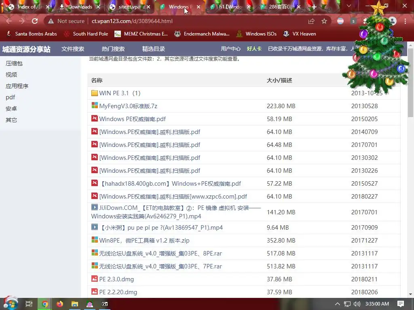414x310 pixels.
Task: Open Task View on the taskbar
Action: (x=29, y=304)
